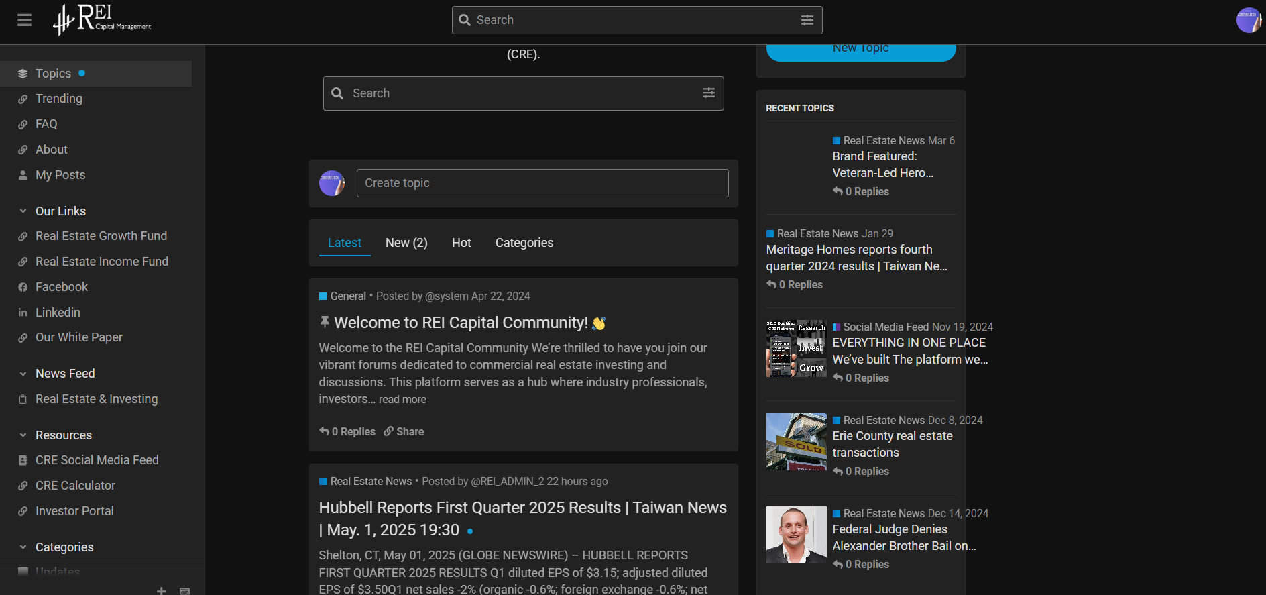The height and width of the screenshot is (595, 1266).
Task: Click the Share link on the Welcome post
Action: click(404, 431)
